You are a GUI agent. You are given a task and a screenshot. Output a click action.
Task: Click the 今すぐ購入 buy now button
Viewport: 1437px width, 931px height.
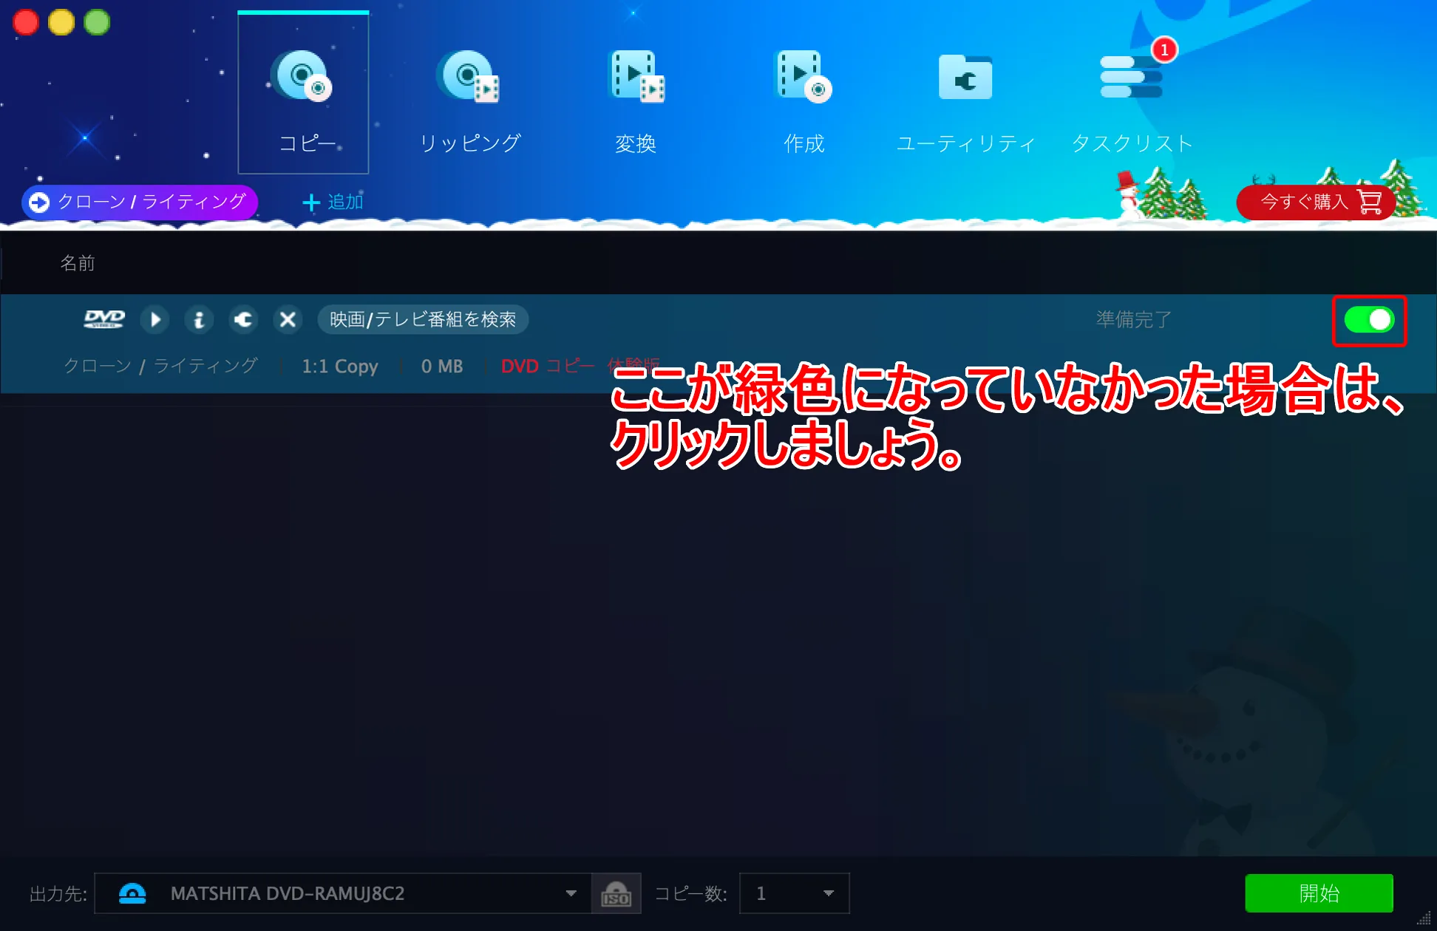1316,202
